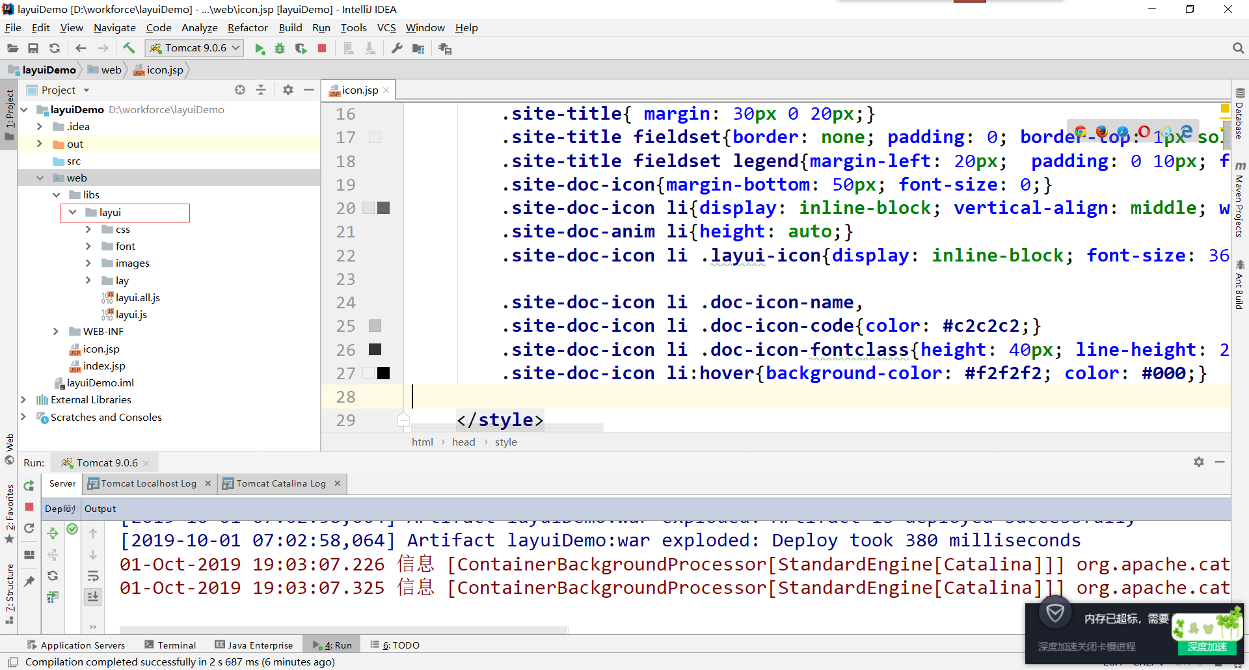Screen dimensions: 1249x670
Task: Open the 6: TODO tool window
Action: point(395,645)
